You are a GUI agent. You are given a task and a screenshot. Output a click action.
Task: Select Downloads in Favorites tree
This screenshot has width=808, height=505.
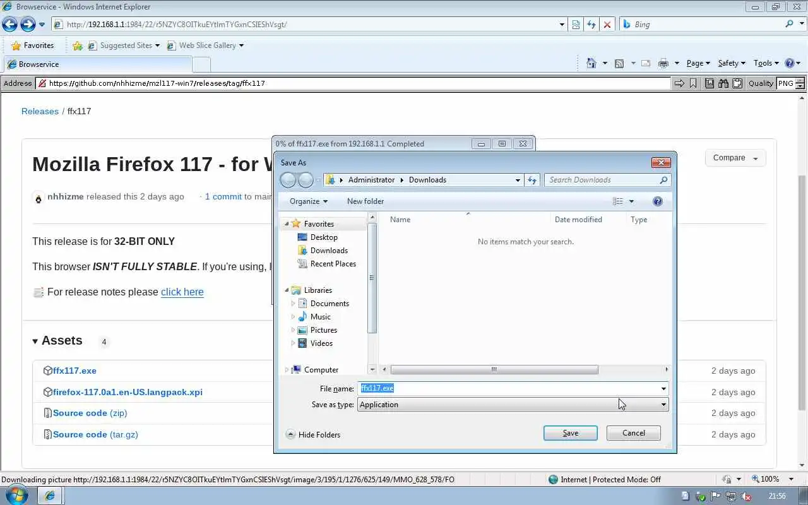point(329,251)
